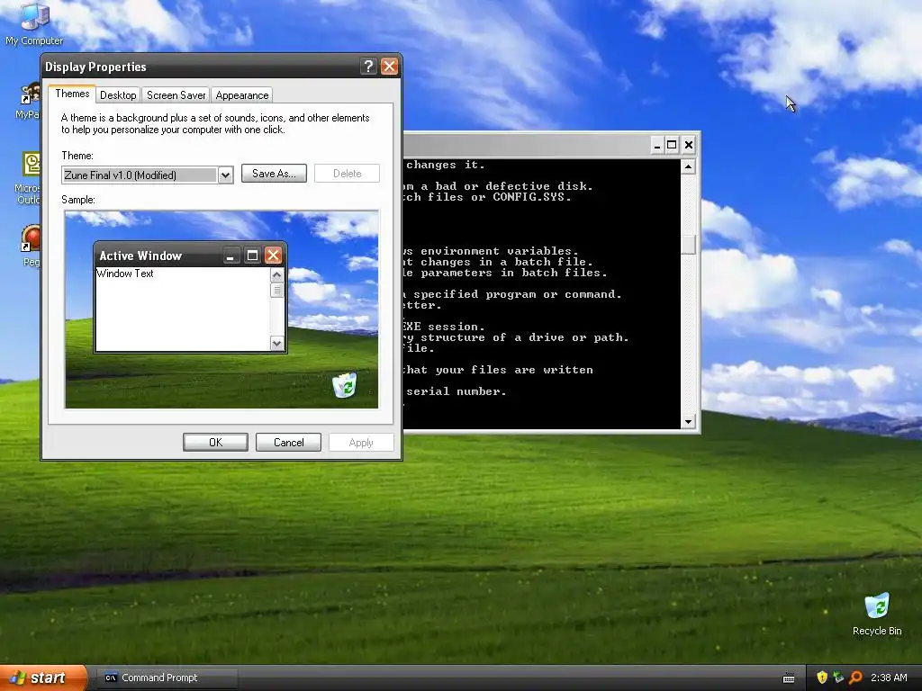
Task: Click the recycle bin in the theme sample
Action: point(345,385)
